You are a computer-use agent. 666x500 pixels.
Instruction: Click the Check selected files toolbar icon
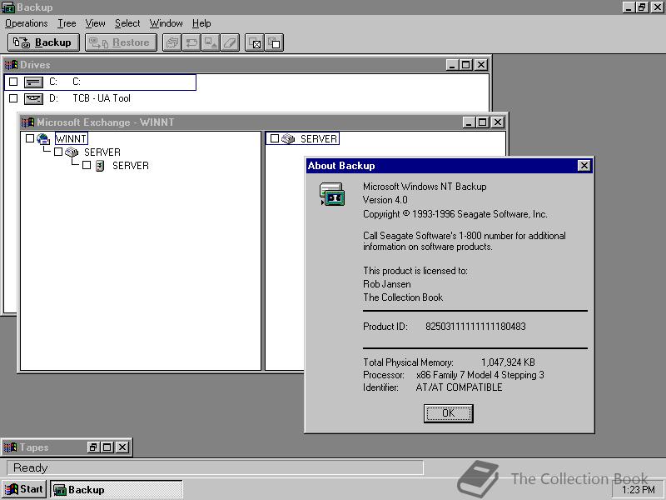coord(255,42)
